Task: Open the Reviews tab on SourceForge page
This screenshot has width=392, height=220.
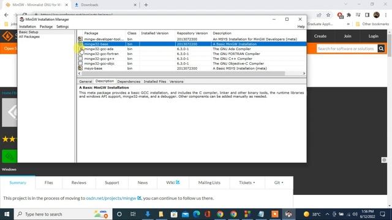Action: coord(79,183)
